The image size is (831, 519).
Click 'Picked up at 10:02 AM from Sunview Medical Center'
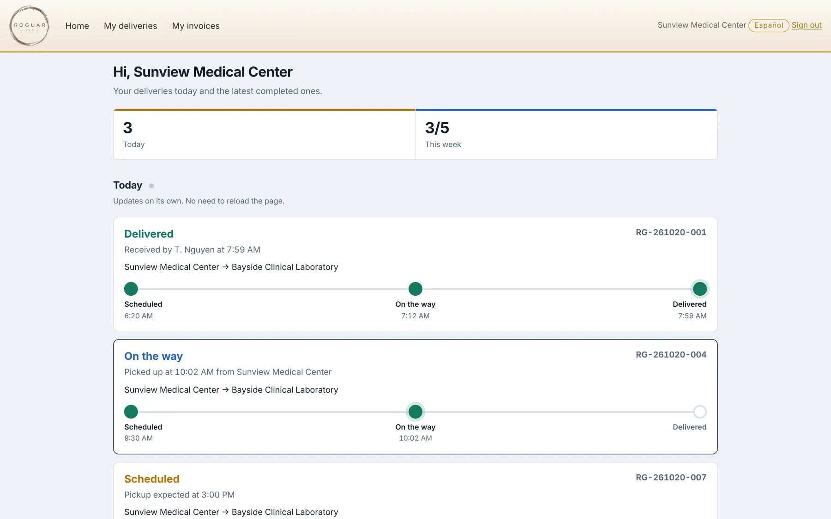(x=228, y=372)
